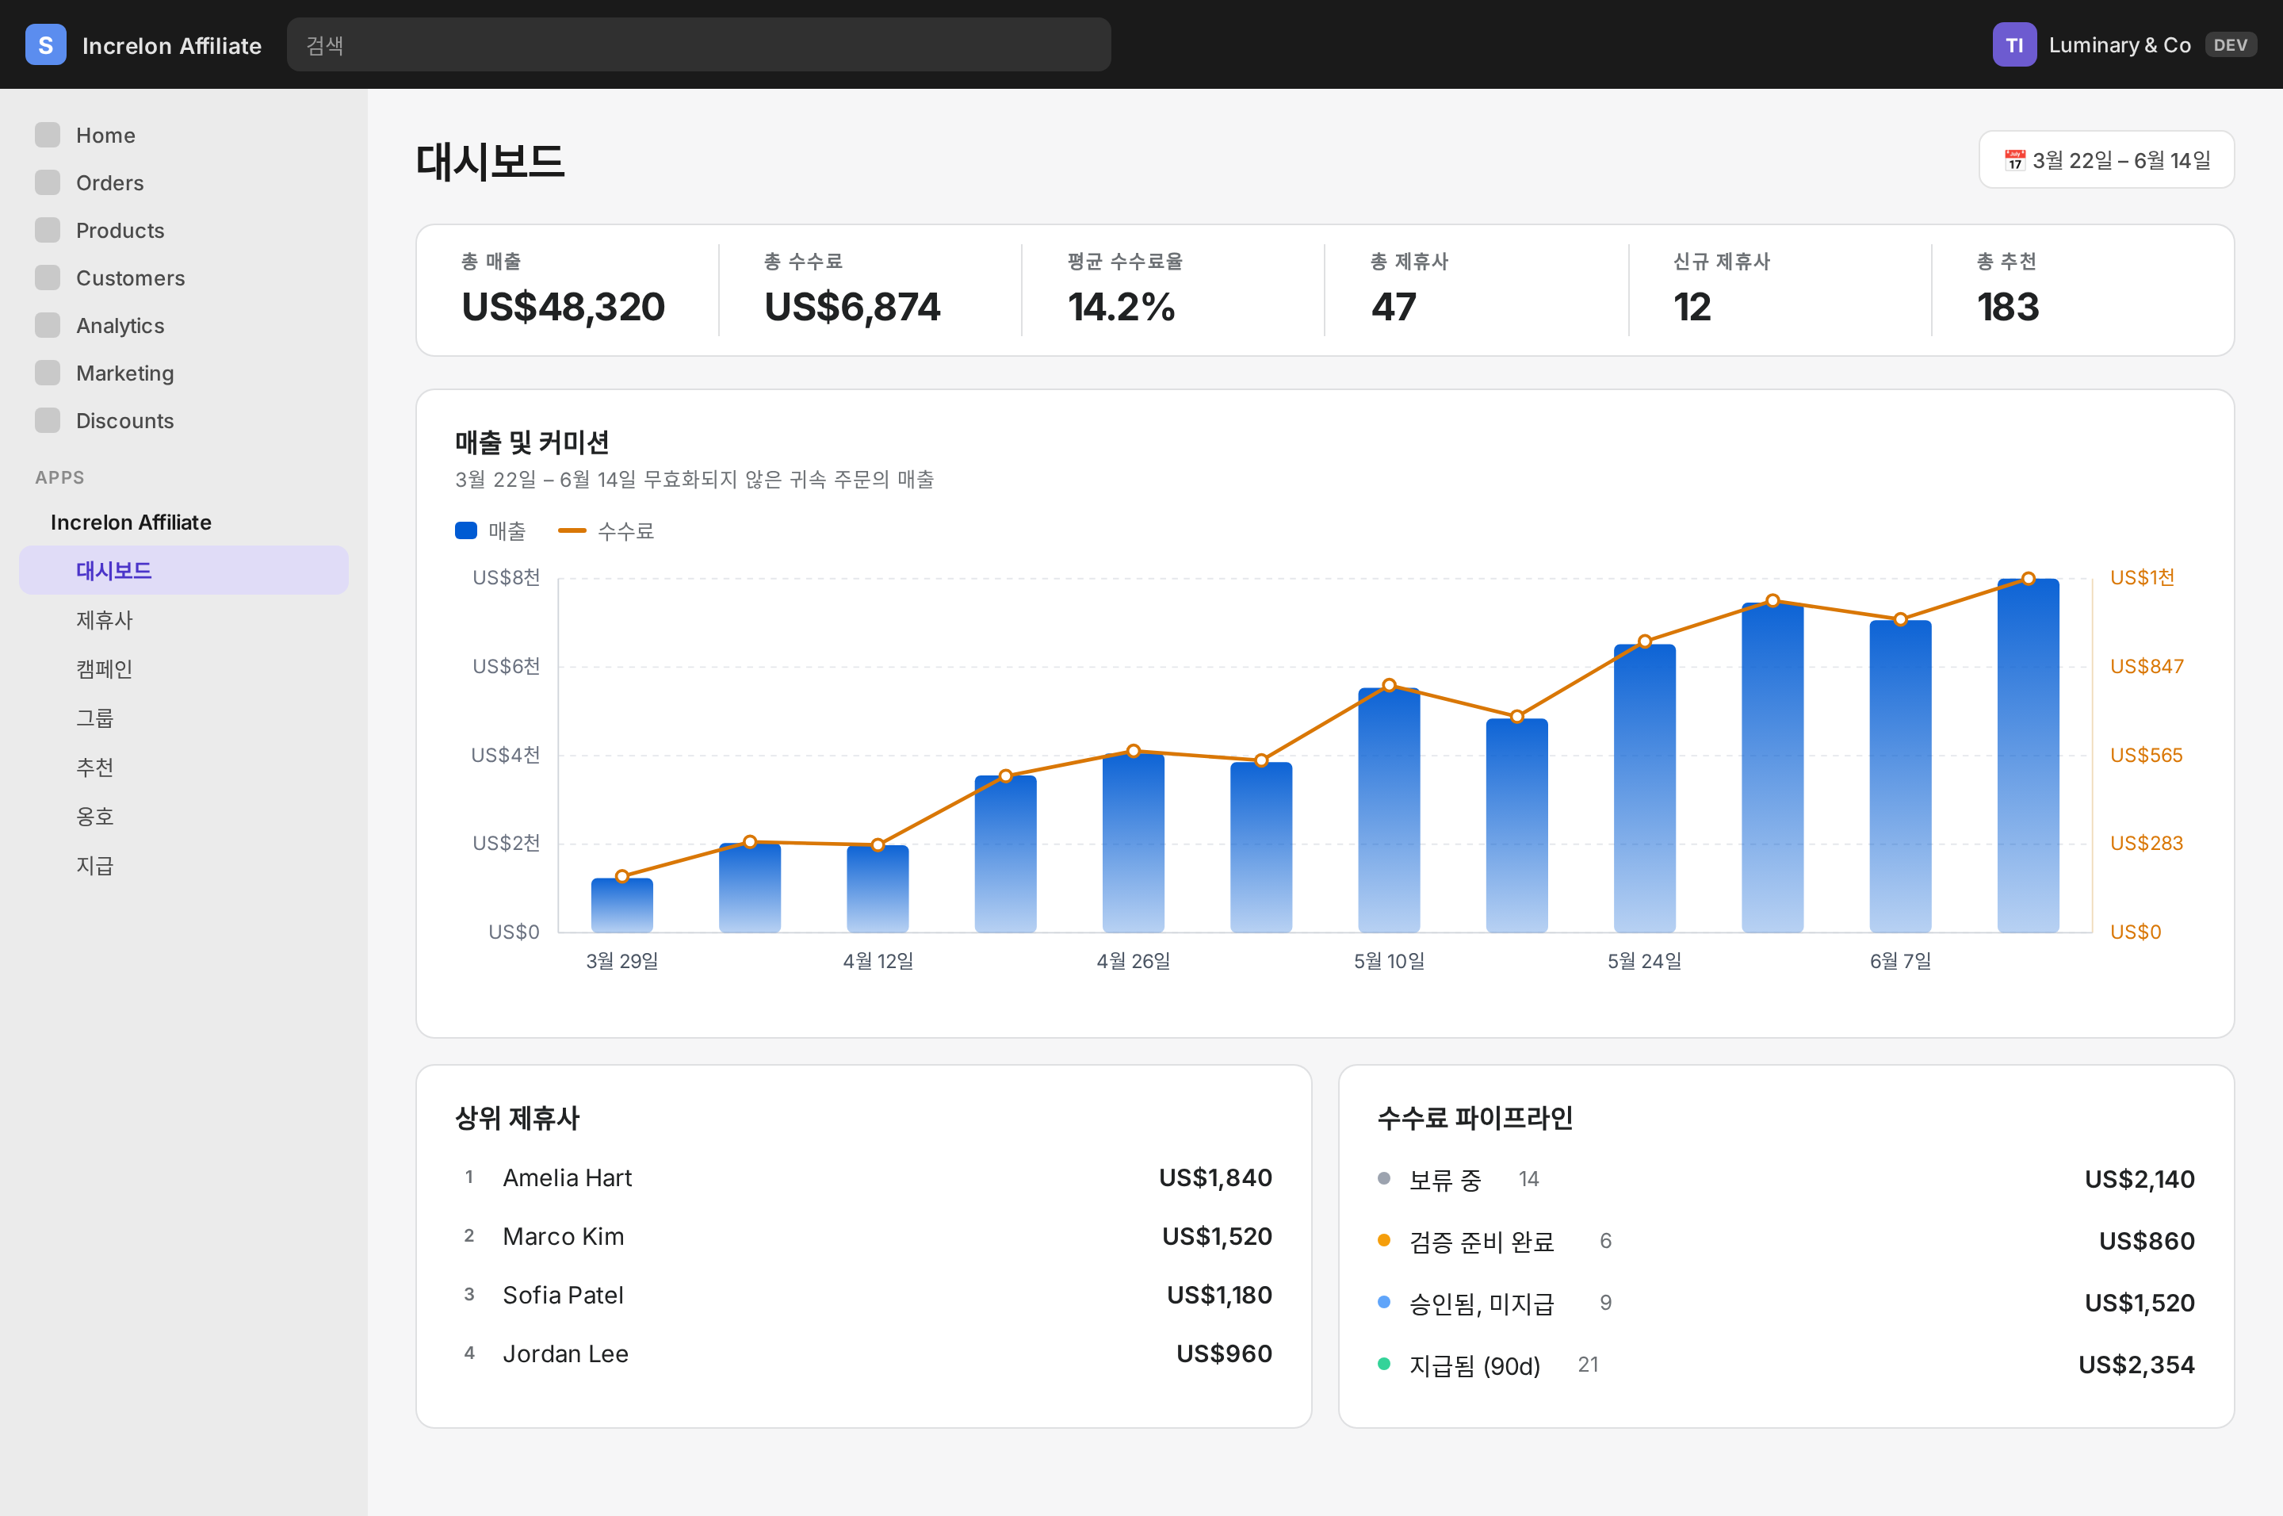Click the TI account avatar
Screen dimensions: 2283x1516
[x=2013, y=44]
